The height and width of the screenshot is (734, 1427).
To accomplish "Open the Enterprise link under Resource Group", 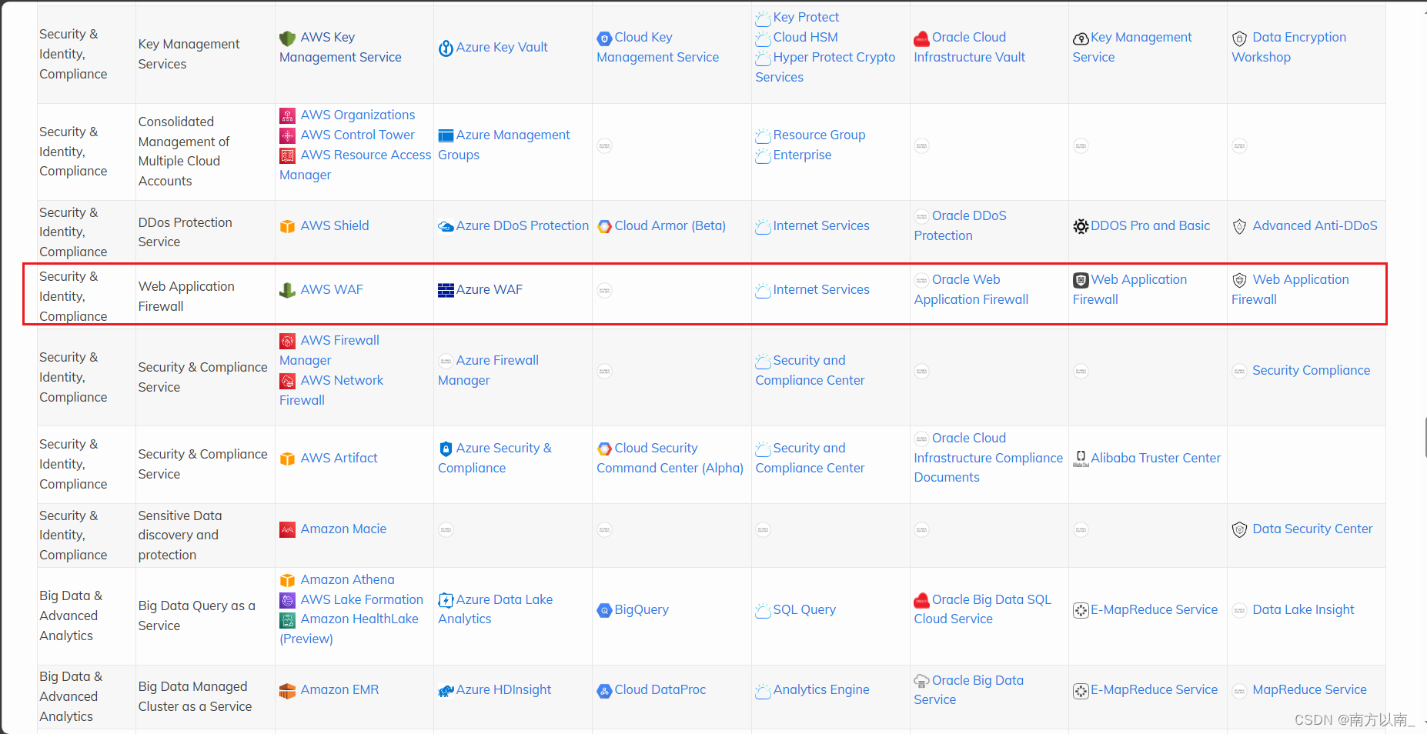I will coord(802,155).
